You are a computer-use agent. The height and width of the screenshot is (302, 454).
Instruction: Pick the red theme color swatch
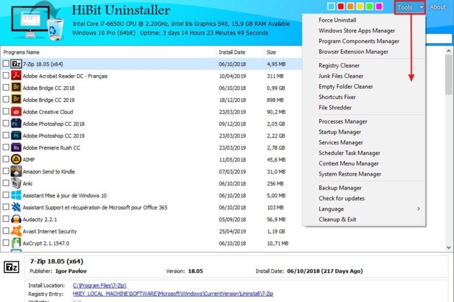click(x=341, y=6)
